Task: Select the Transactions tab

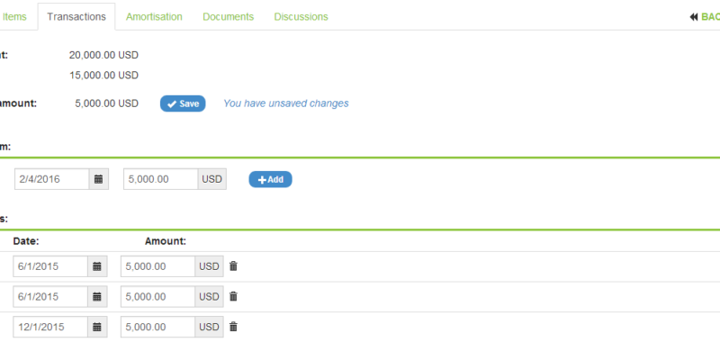Action: pyautogui.click(x=76, y=17)
